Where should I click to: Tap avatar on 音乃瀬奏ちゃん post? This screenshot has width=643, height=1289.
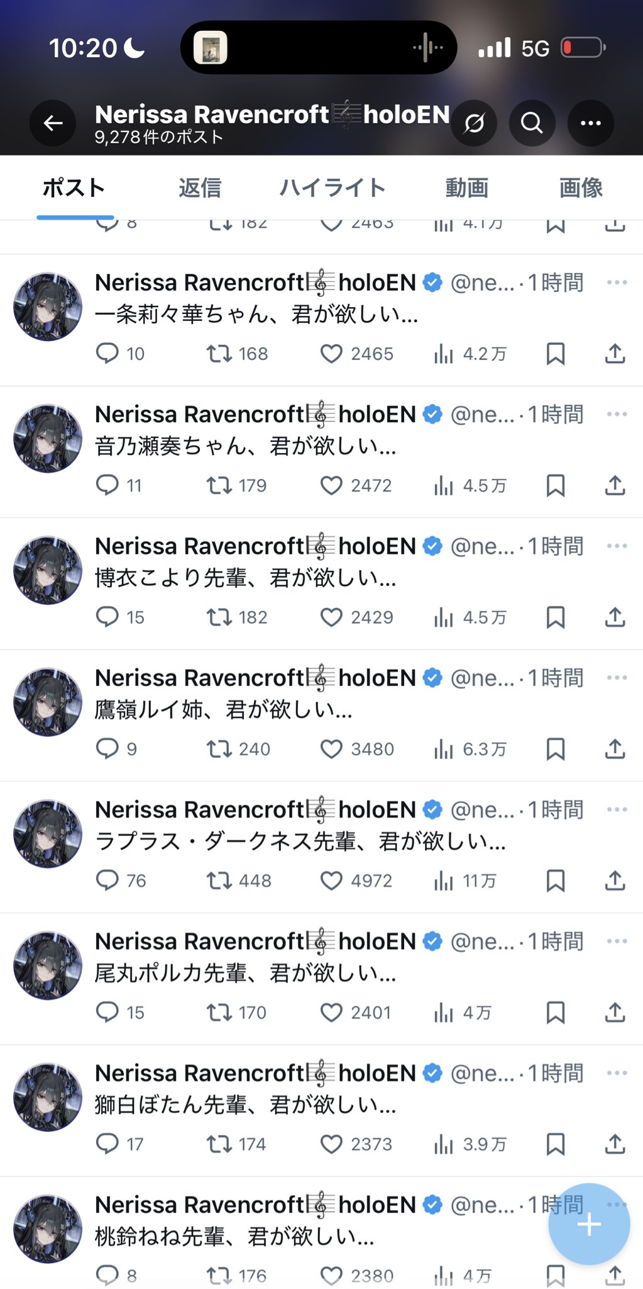point(48,438)
